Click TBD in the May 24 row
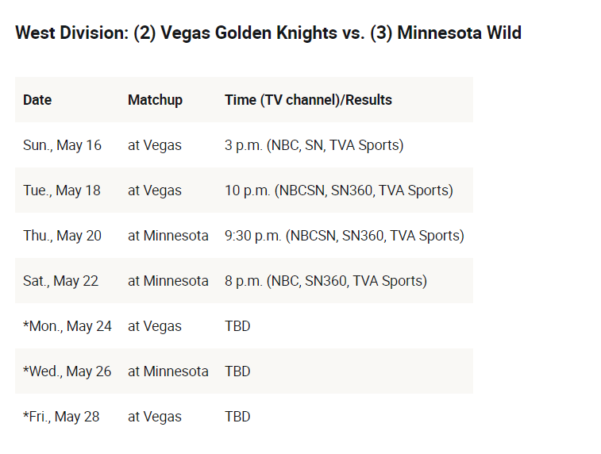Viewport: 601px width, 454px height. (237, 326)
